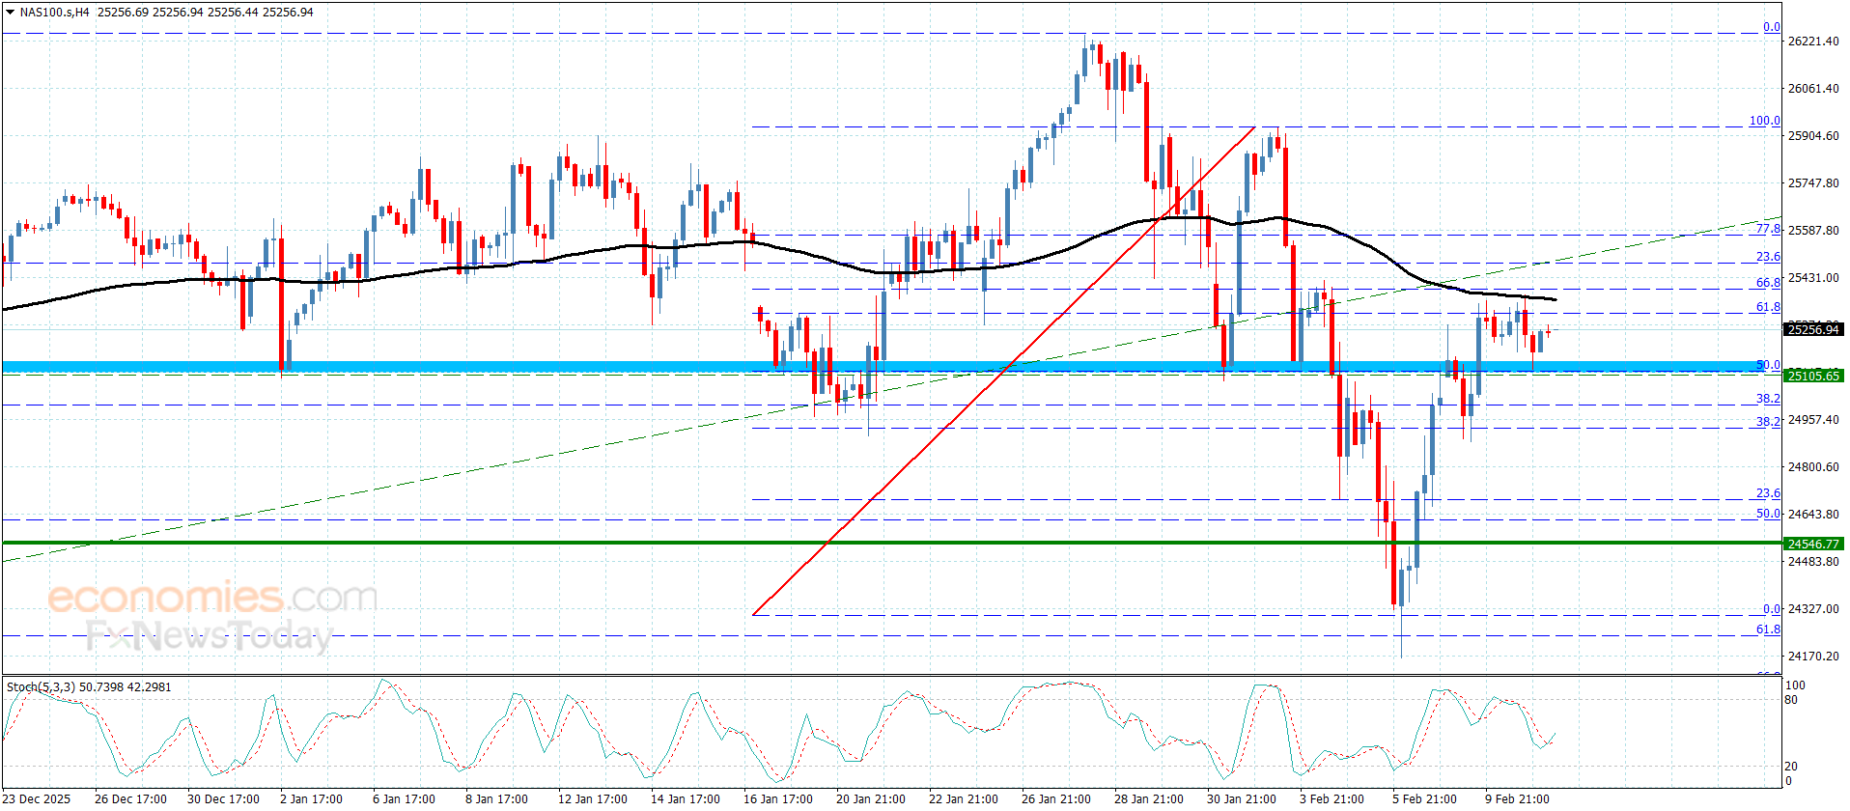Click the 5 Feb 21:00 time label
This screenshot has height=811, width=1850.
point(1424,799)
